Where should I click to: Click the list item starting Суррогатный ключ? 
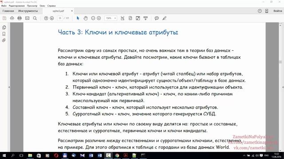click(x=144, y=114)
